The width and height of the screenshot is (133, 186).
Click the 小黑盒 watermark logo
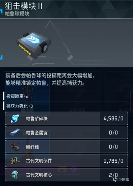(x=121, y=179)
